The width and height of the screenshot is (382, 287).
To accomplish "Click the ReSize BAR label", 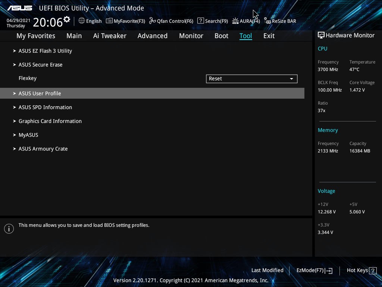I will pyautogui.click(x=284, y=21).
